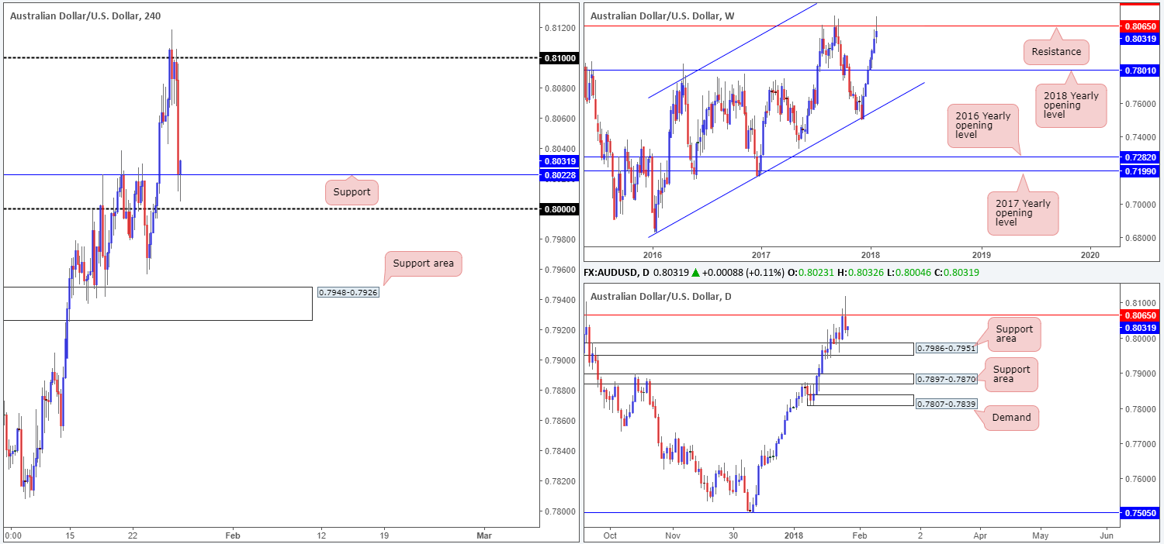Click the 0.71990 price label on weekly chart
This screenshot has width=1164, height=544.
click(x=1141, y=171)
